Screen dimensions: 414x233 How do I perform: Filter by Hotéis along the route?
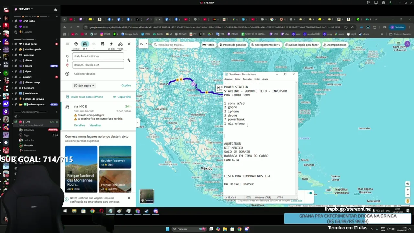point(209,45)
